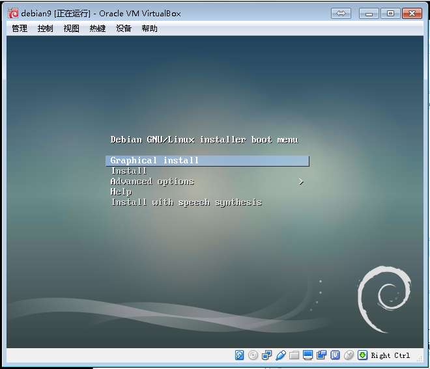Open the shared folders status icon
The width and height of the screenshot is (430, 369).
coord(294,355)
